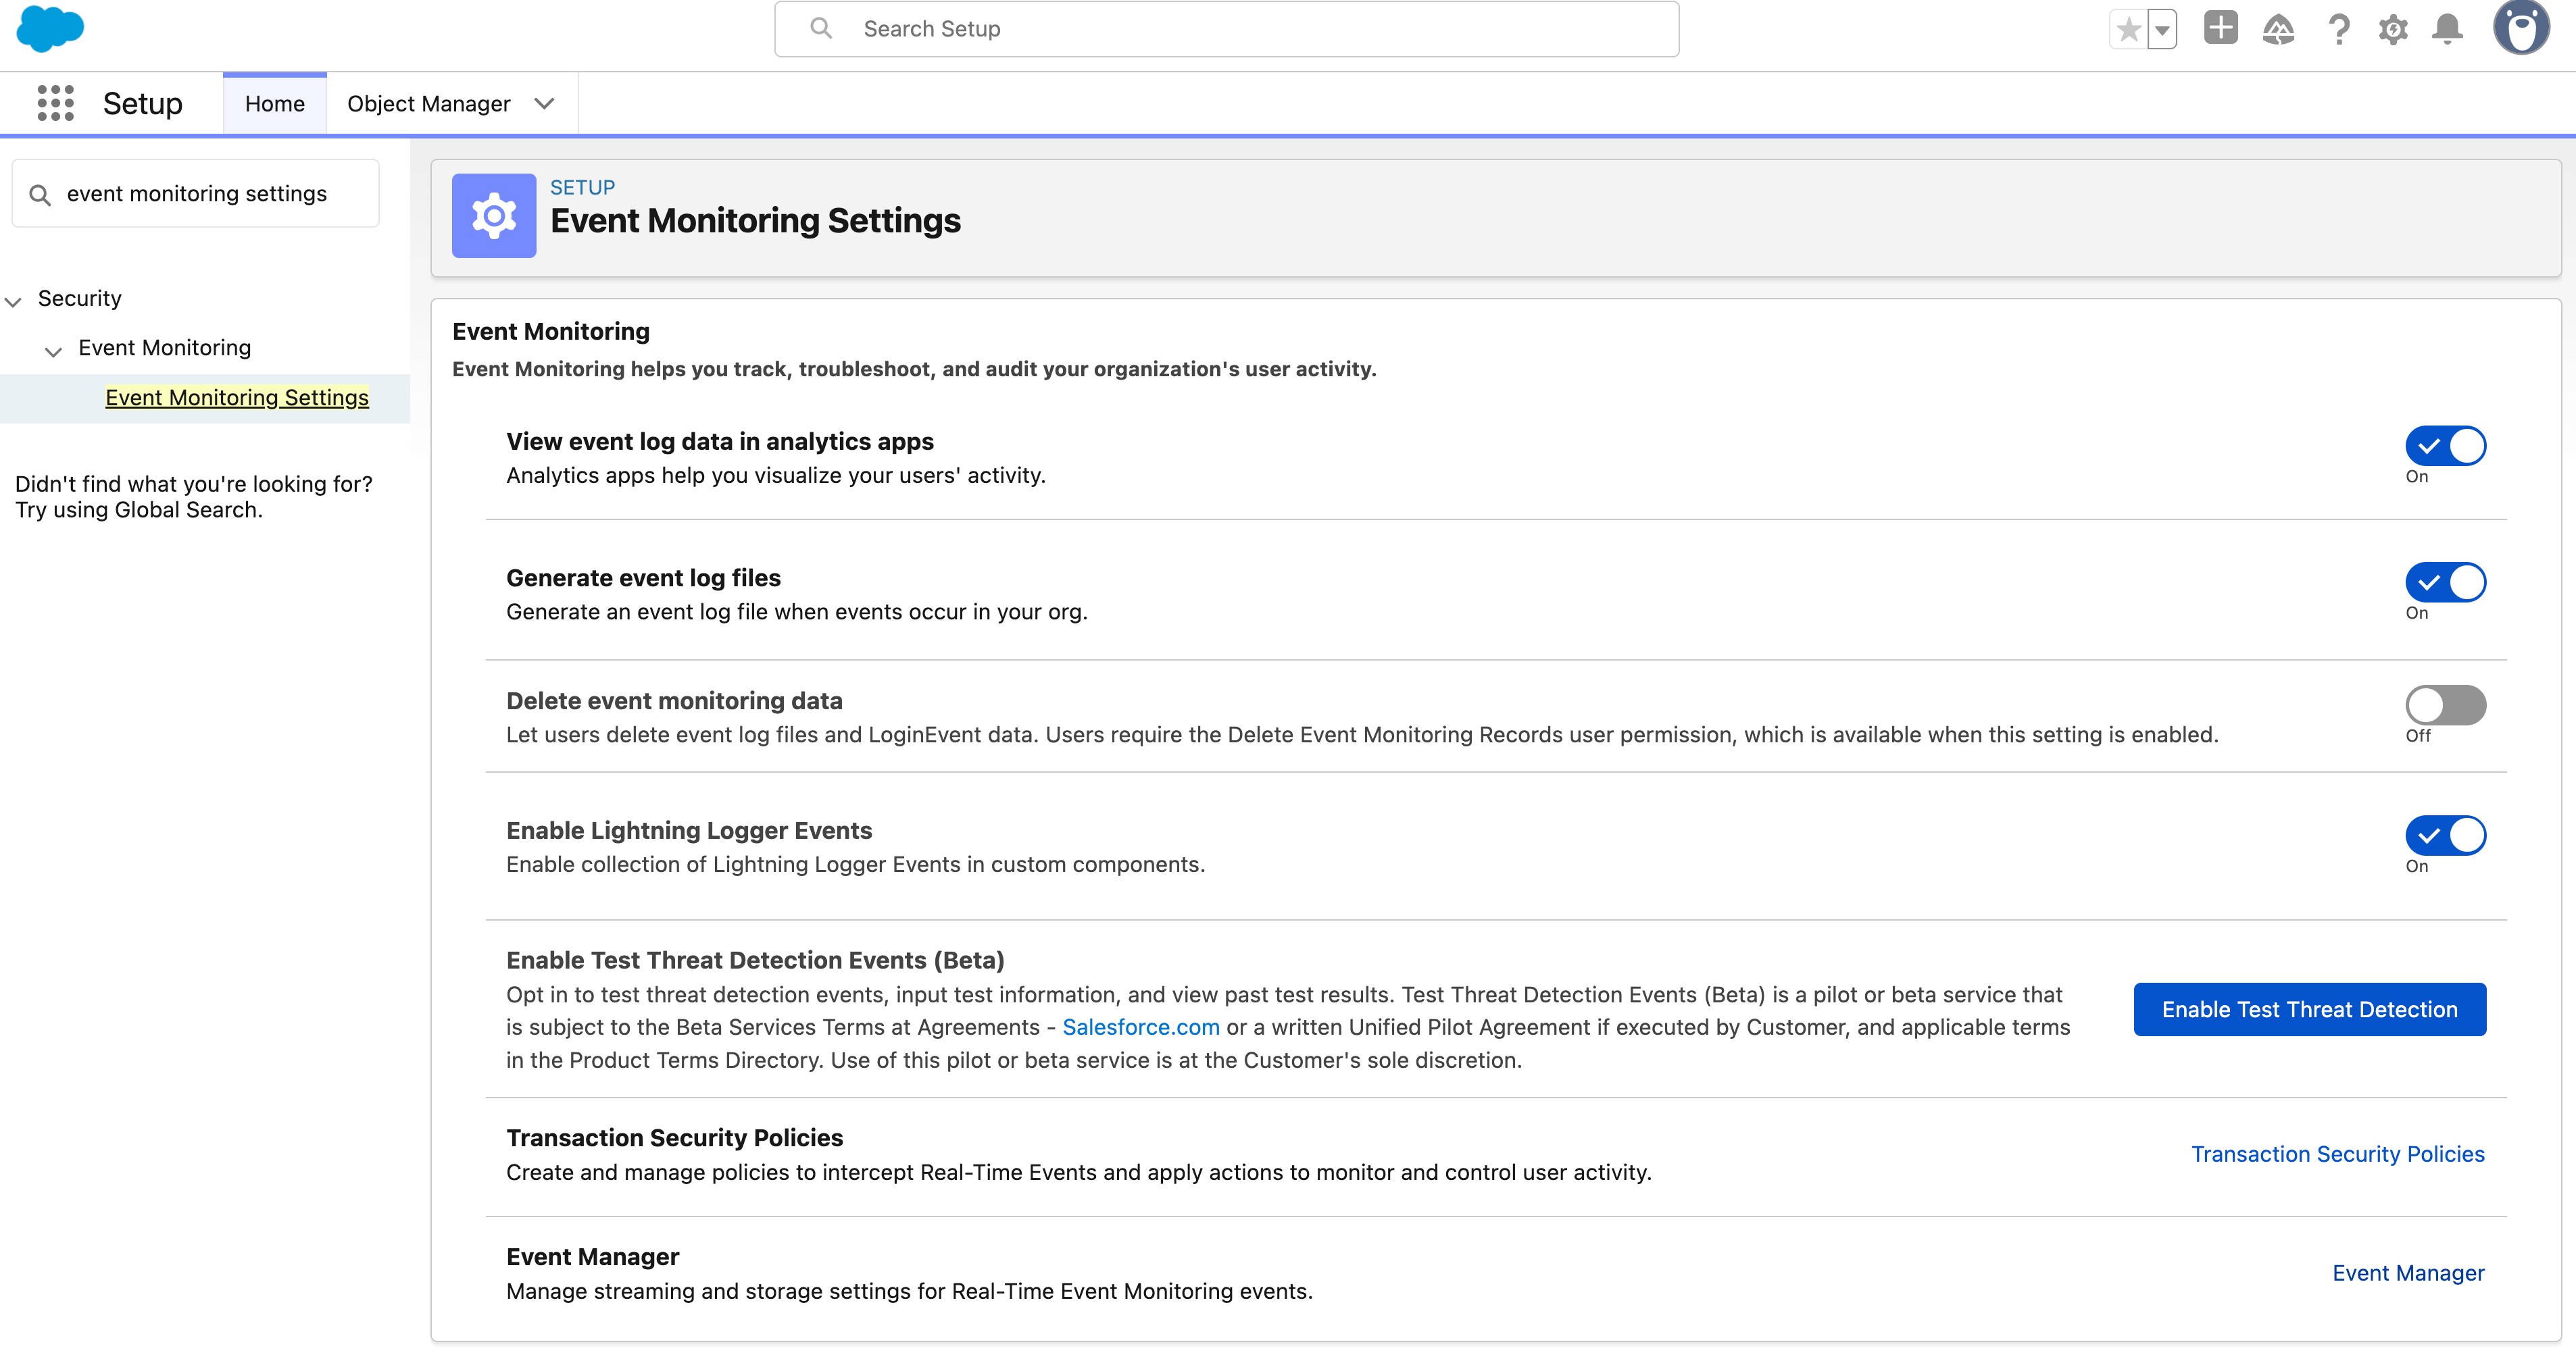Open the user avatar profile menu
Screen dimensions: 2576x1359
pos(2521,28)
